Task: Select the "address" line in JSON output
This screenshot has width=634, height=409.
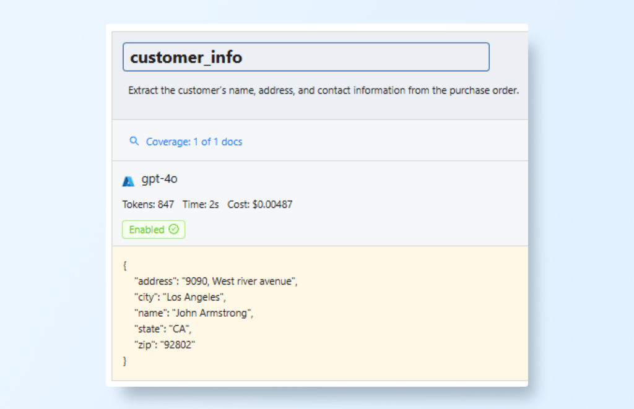Action: click(216, 282)
